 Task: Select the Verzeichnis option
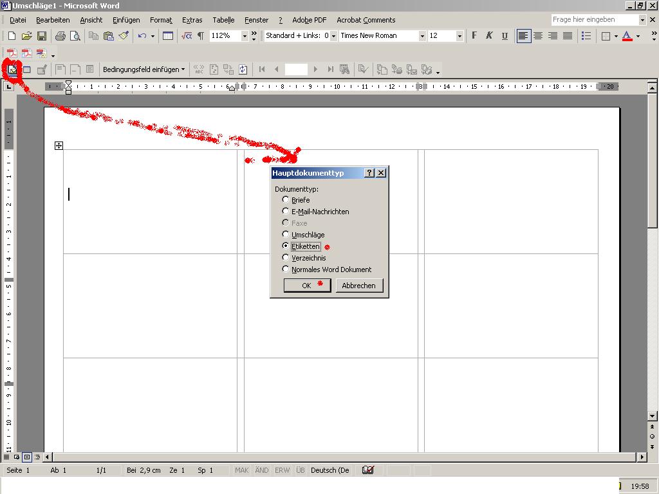pos(286,258)
